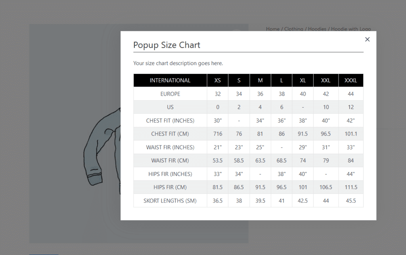
Task: Click the XS column header
Action: coord(218,80)
